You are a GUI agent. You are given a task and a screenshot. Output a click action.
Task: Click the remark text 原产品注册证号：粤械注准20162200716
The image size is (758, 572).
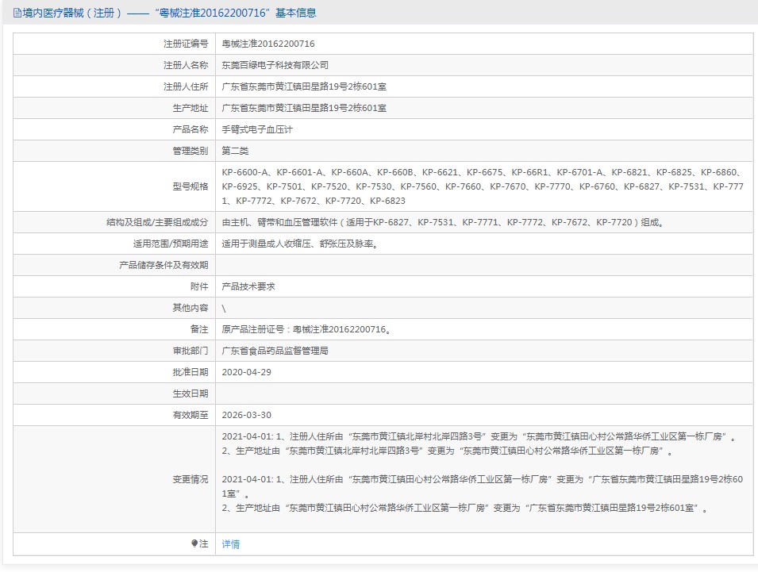(x=306, y=329)
